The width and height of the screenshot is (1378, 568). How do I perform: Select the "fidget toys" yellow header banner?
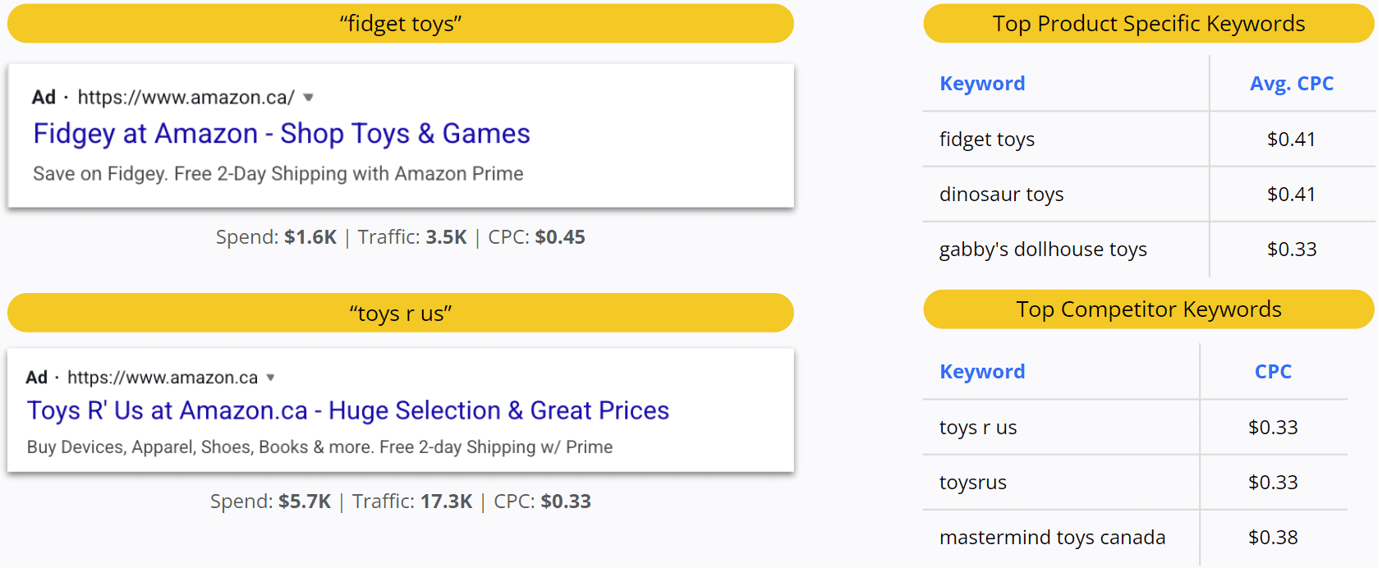point(401,24)
